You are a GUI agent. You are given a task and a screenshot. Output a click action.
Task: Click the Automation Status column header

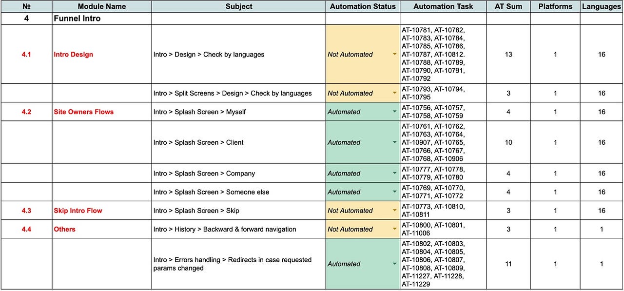coord(362,6)
